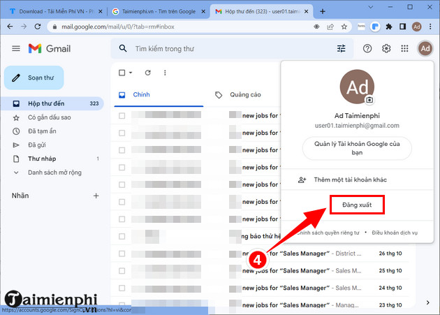Screen dimensions: 440x315
Task: Click the refresh inbox icon
Action: (148, 73)
